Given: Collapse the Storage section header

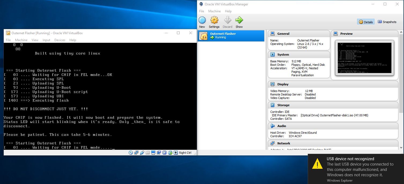Looking at the screenshot, I should pyautogui.click(x=283, y=105).
